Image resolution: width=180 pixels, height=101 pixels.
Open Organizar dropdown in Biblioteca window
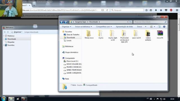[x=18, y=32]
